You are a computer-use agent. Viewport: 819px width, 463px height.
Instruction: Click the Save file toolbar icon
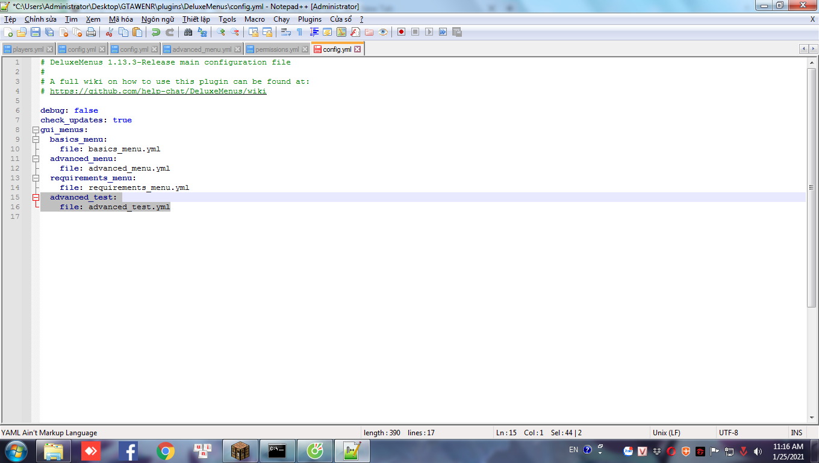[36, 32]
